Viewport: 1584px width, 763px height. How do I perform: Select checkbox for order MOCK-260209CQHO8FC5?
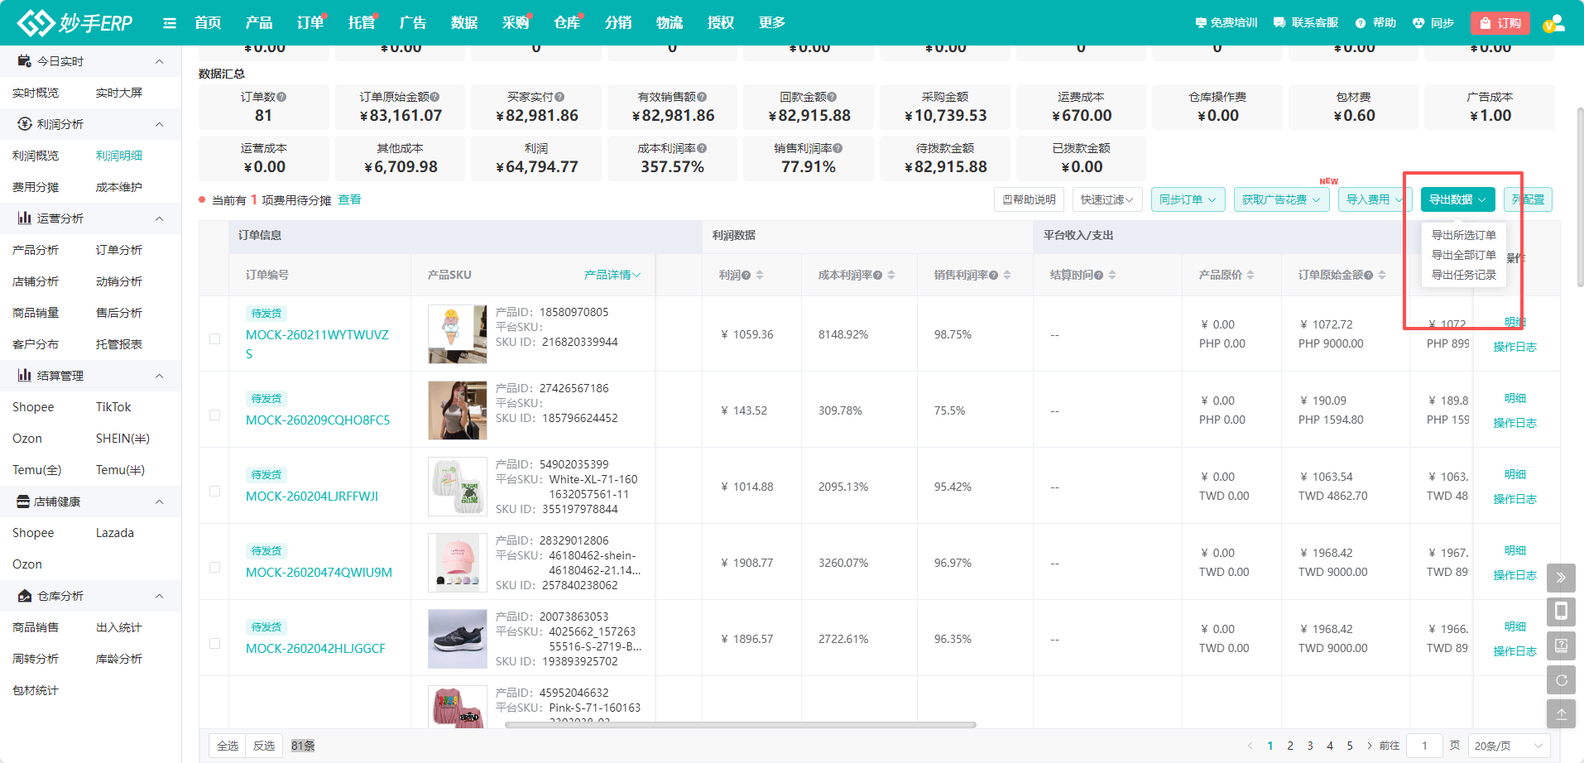(x=214, y=415)
